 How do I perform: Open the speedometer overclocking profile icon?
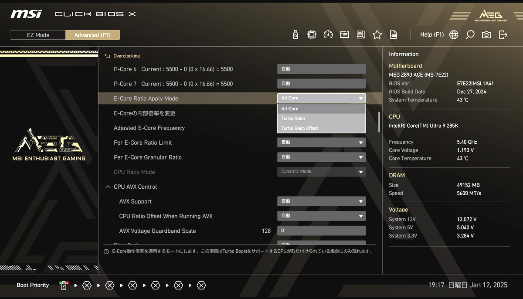(328, 35)
